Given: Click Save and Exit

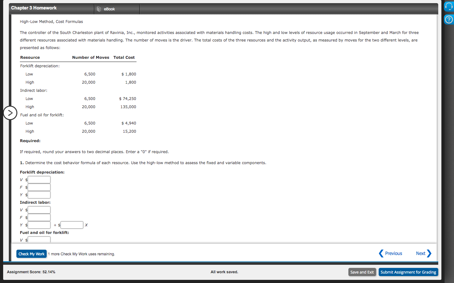Looking at the screenshot, I should tap(362, 272).
